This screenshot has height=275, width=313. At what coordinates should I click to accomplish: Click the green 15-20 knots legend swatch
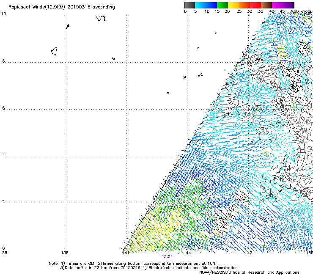tap(222, 5)
